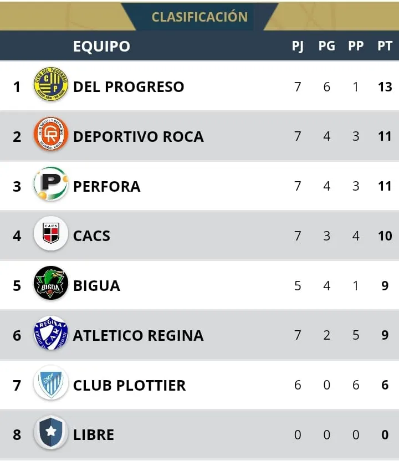Sort by the PG column header
The image size is (399, 461).
click(x=326, y=46)
